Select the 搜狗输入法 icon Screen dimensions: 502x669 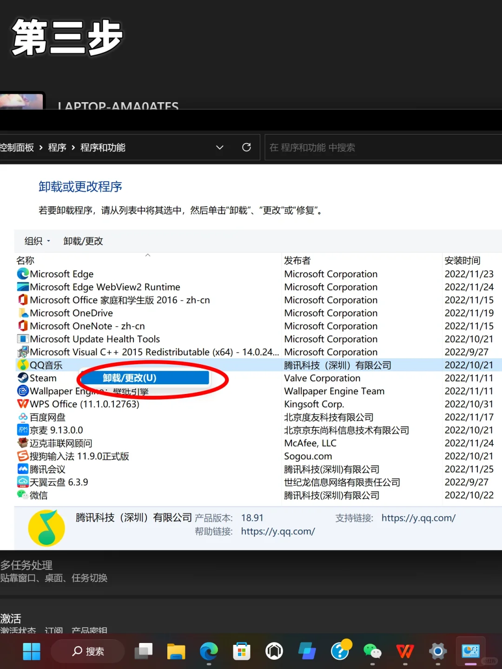(22, 456)
